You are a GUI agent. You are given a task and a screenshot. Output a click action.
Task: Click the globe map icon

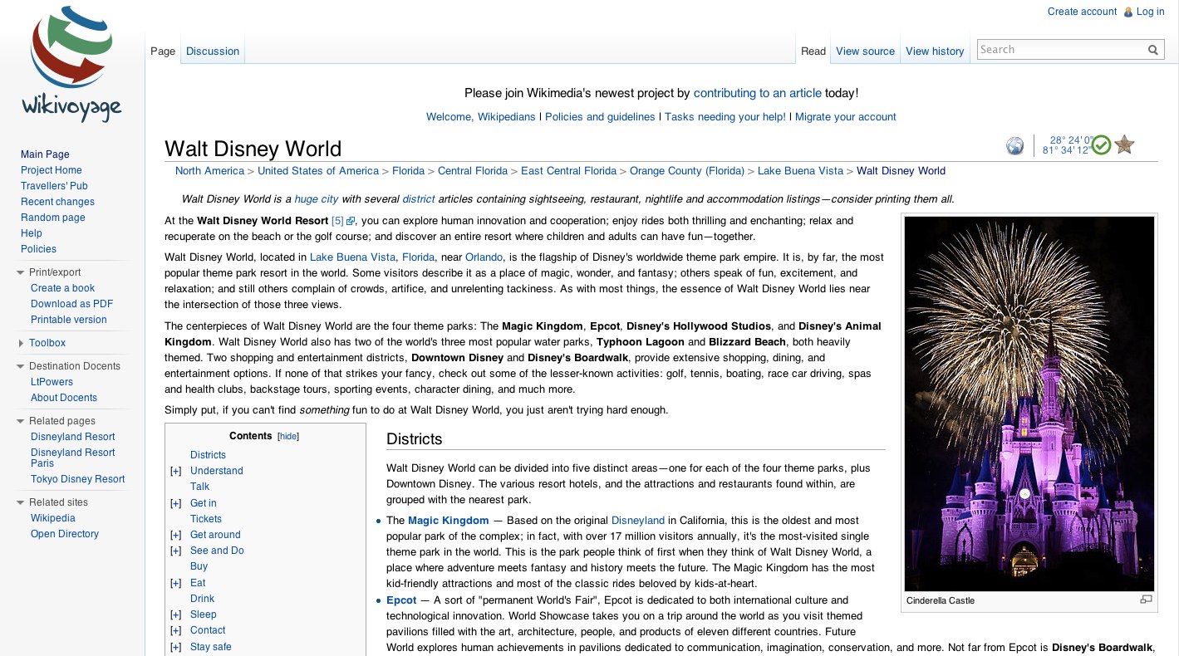(1014, 146)
